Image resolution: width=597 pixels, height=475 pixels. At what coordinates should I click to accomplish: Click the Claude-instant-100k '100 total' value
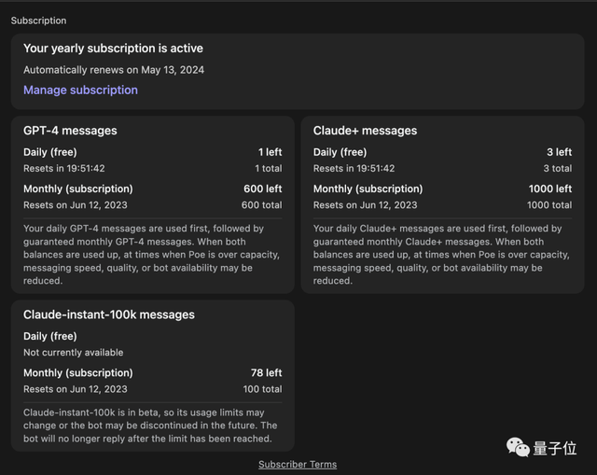pyautogui.click(x=262, y=389)
